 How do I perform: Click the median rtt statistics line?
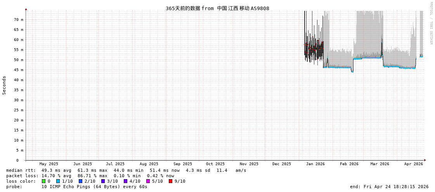tap(126, 170)
